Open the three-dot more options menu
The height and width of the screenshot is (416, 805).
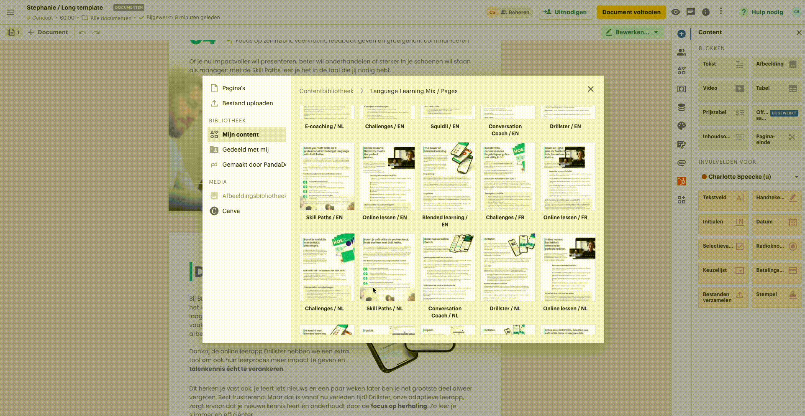[x=721, y=12]
